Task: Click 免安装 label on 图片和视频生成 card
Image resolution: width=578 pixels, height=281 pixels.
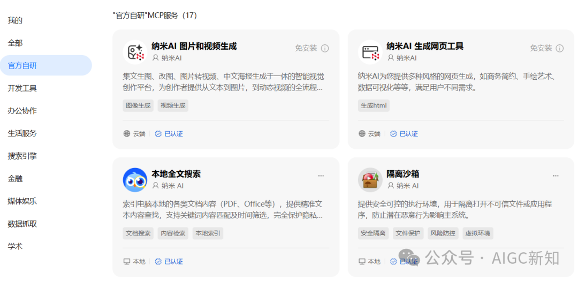Action: point(306,48)
